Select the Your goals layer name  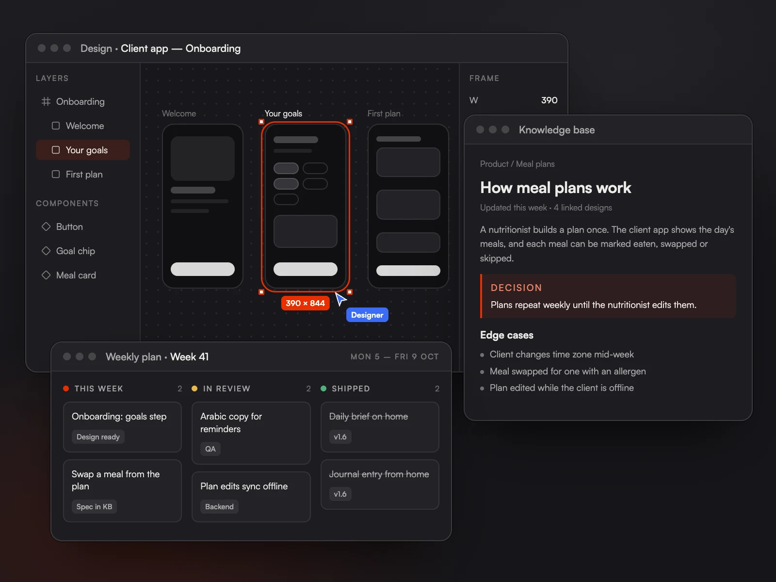[87, 150]
